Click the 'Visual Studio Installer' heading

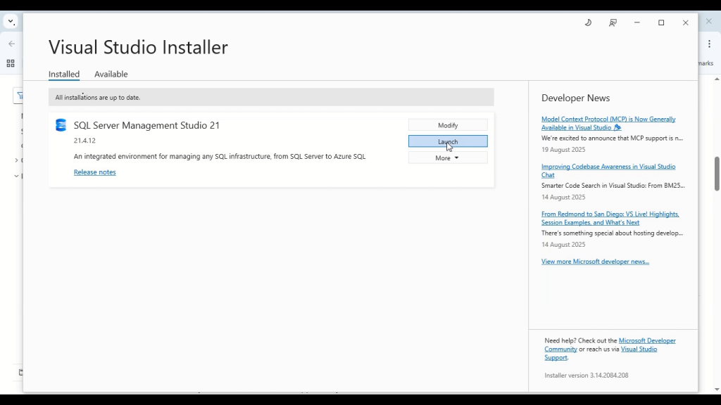pos(139,47)
